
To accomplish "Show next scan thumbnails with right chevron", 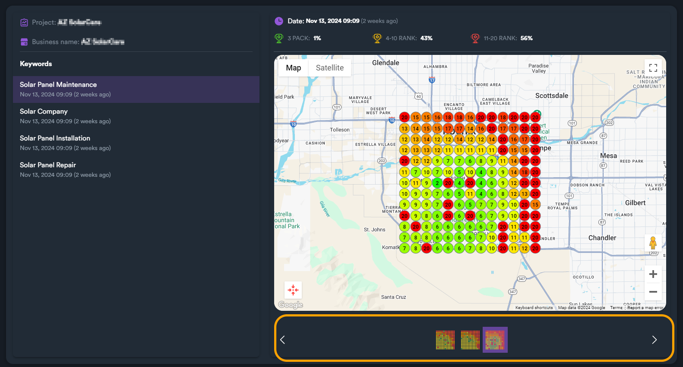I will pos(654,340).
